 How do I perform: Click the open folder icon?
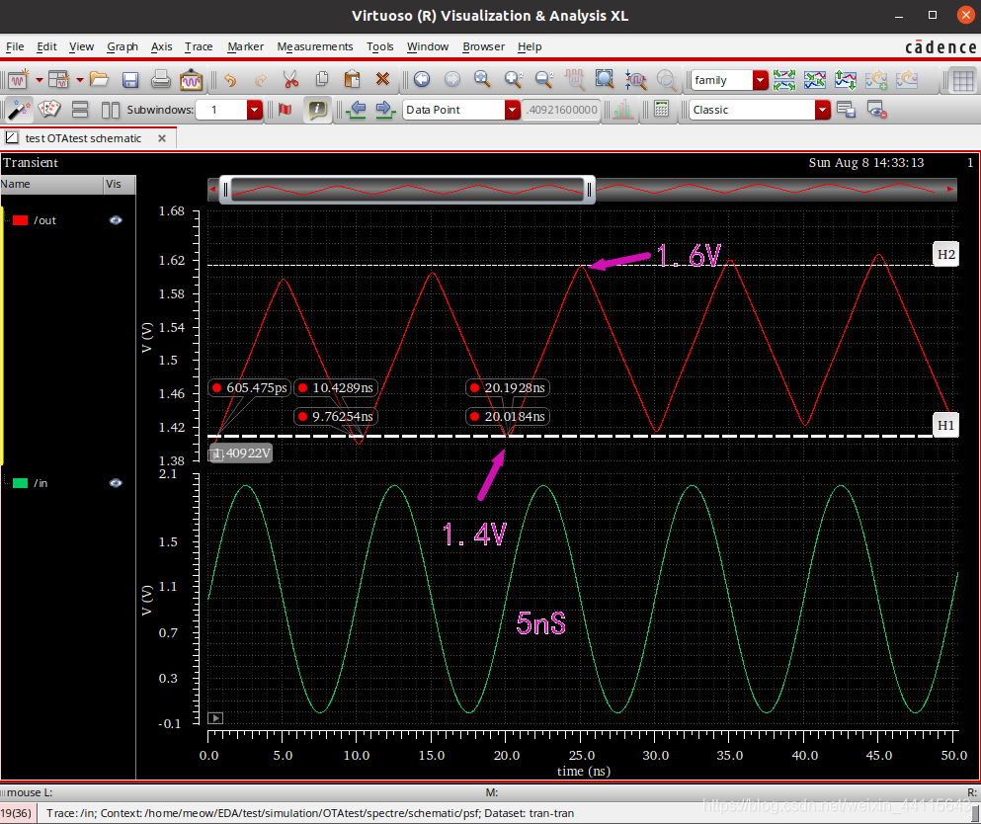100,79
